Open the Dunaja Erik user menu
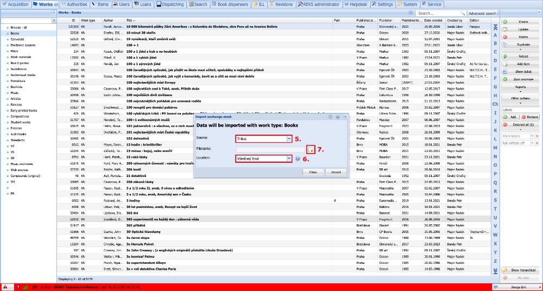Viewport: 543px width, 291px height. tap(516, 287)
